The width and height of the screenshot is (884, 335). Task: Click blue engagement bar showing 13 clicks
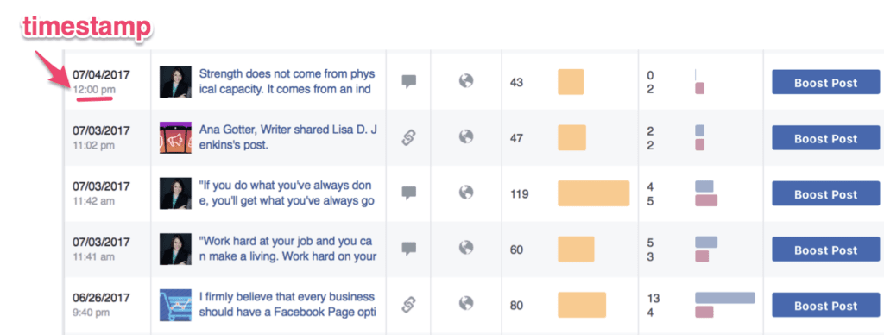[725, 298]
